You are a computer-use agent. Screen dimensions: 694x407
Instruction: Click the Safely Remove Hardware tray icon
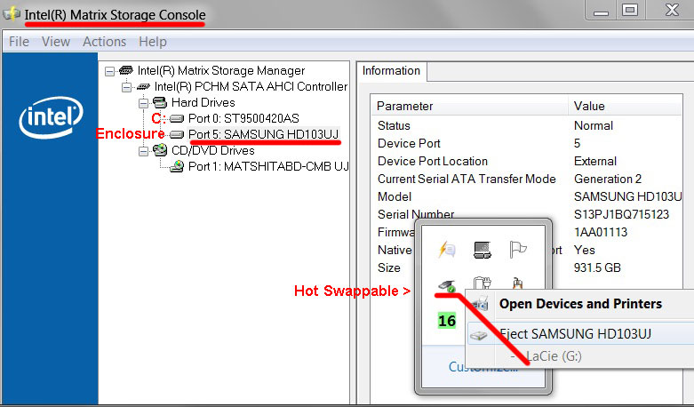click(x=447, y=285)
